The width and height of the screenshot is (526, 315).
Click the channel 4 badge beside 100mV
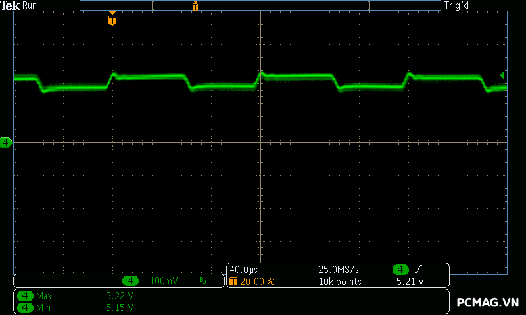coord(131,281)
